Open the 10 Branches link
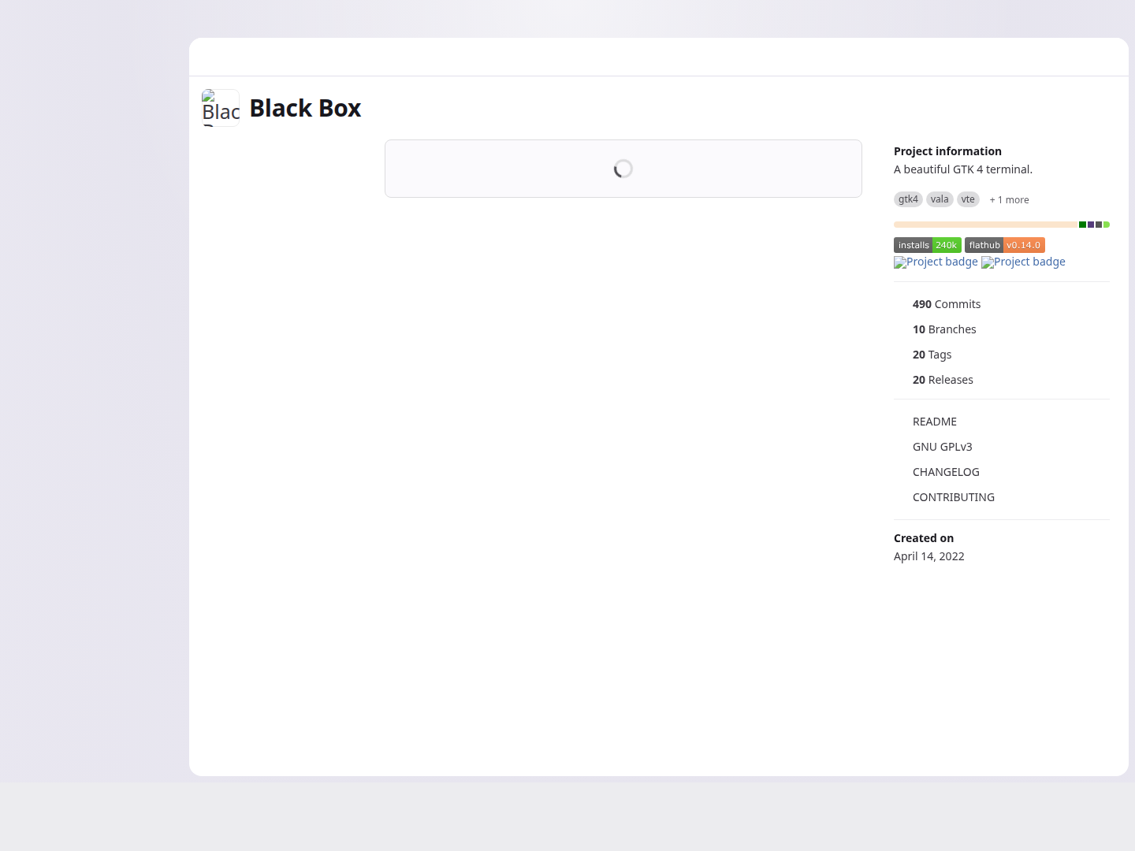Image resolution: width=1135 pixels, height=851 pixels. pos(944,329)
